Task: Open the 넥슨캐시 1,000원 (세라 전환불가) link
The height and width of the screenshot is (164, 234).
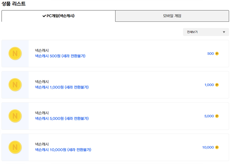Action: 62,87
